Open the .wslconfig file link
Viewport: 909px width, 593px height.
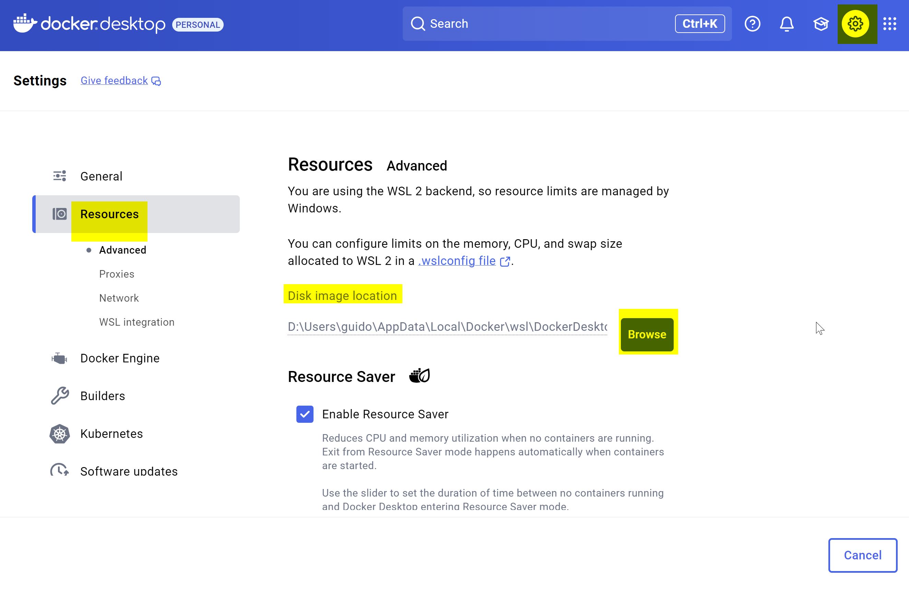(457, 261)
